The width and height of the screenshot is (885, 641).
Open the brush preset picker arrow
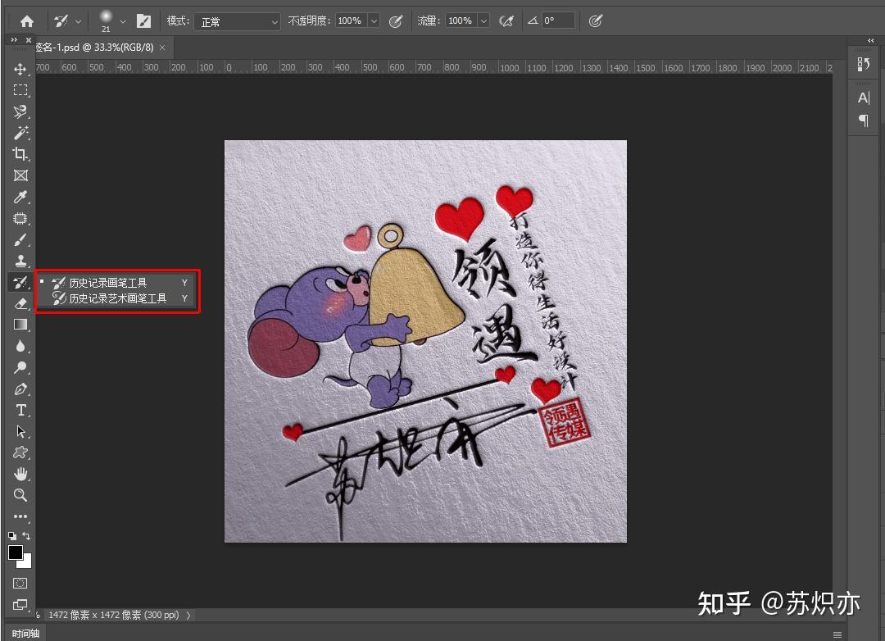[x=122, y=21]
